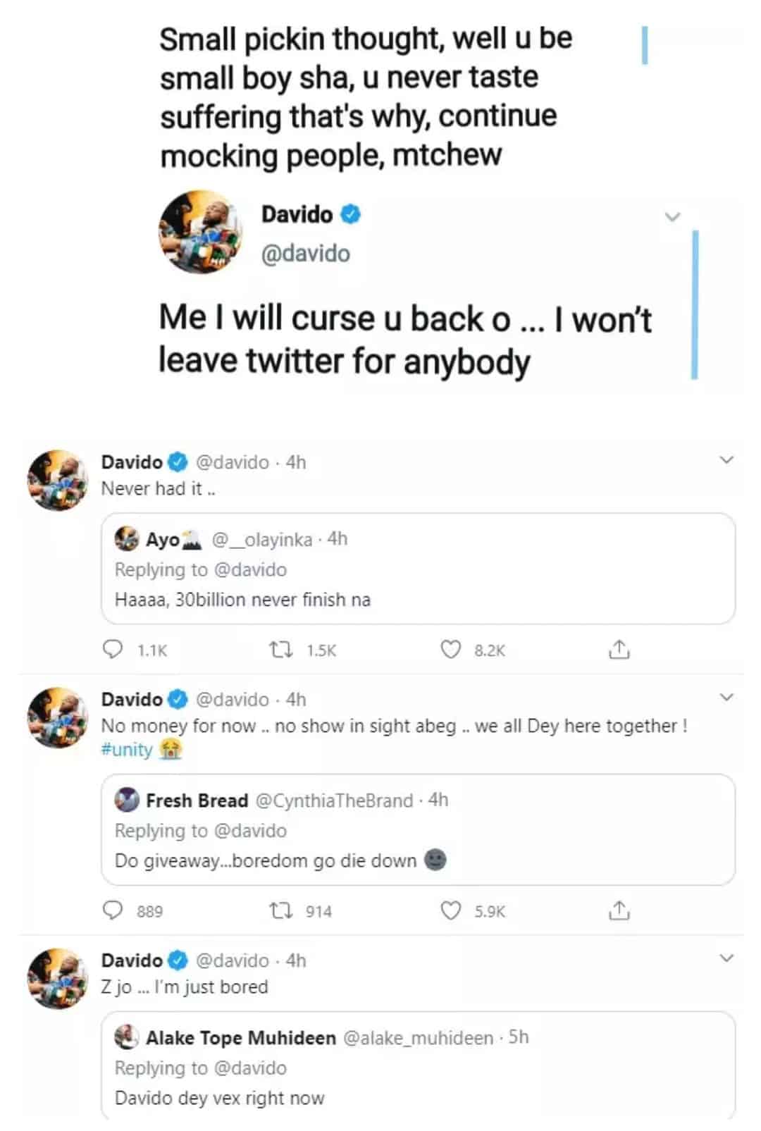The width and height of the screenshot is (761, 1131).
Task: Expand options chevron on "Never had it" tweet
Action: (726, 460)
